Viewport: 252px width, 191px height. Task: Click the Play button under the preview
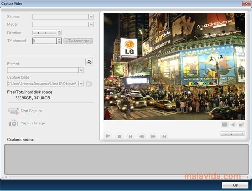click(x=108, y=136)
